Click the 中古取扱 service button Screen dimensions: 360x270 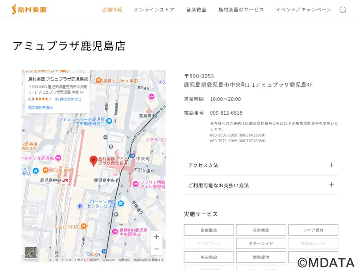[209, 257]
